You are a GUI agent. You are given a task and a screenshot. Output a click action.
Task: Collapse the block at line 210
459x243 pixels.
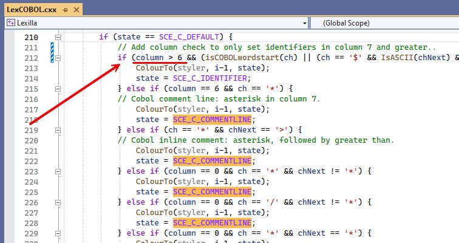(58, 37)
